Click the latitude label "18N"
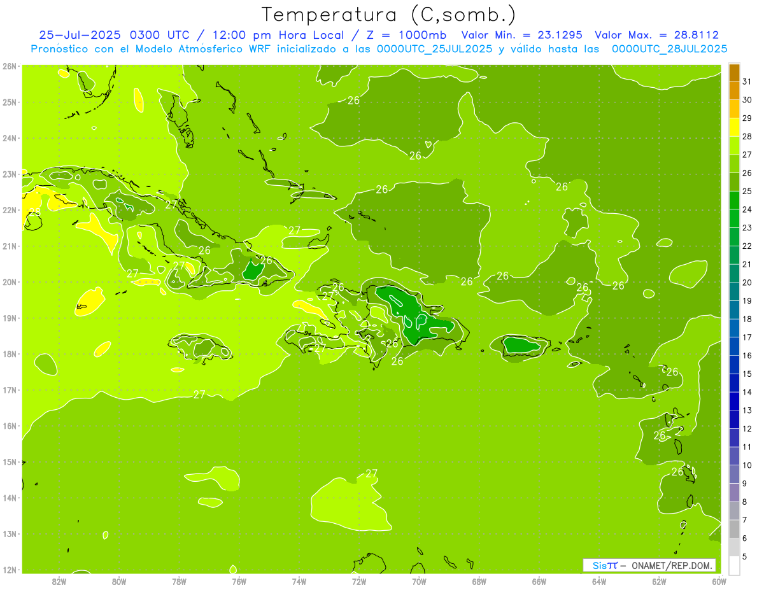The width and height of the screenshot is (764, 590). coord(10,354)
